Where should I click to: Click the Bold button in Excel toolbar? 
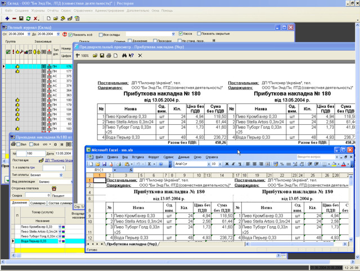(x=227, y=164)
